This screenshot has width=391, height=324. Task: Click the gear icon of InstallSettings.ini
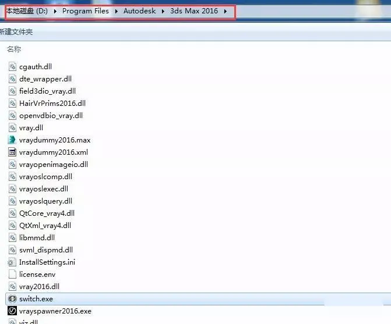[x=12, y=262]
